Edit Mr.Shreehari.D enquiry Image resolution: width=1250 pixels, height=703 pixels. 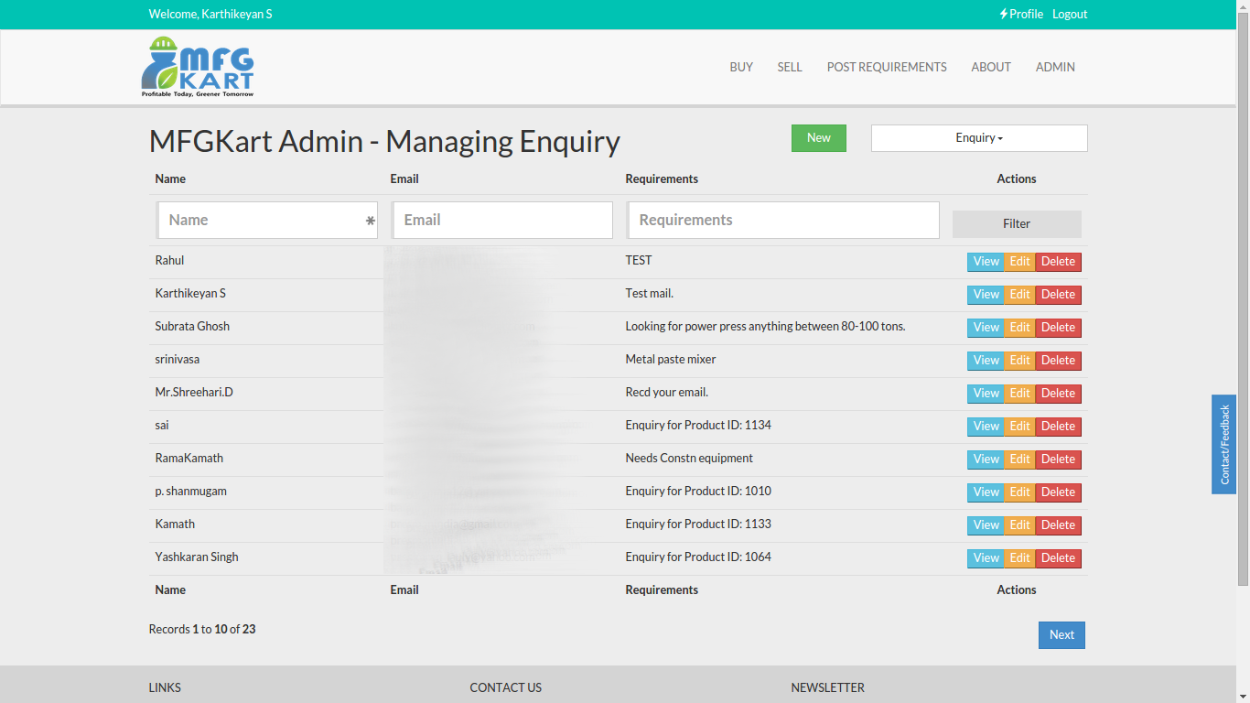1019,394
